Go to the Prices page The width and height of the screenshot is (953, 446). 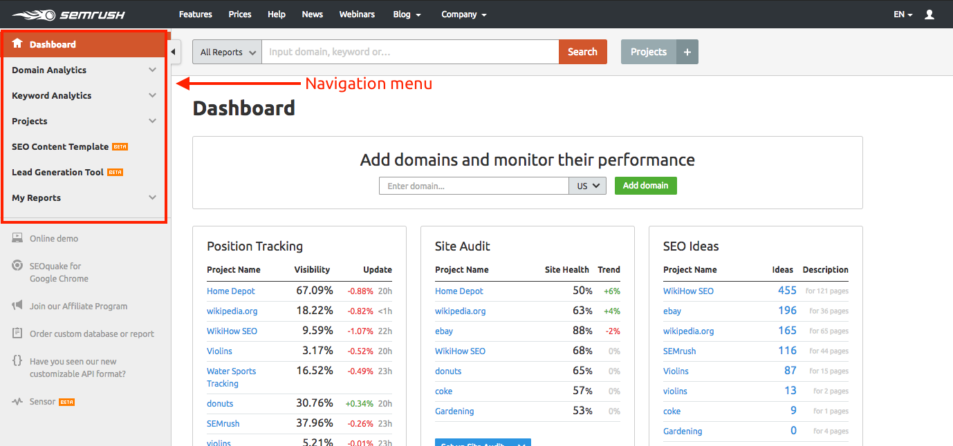240,14
